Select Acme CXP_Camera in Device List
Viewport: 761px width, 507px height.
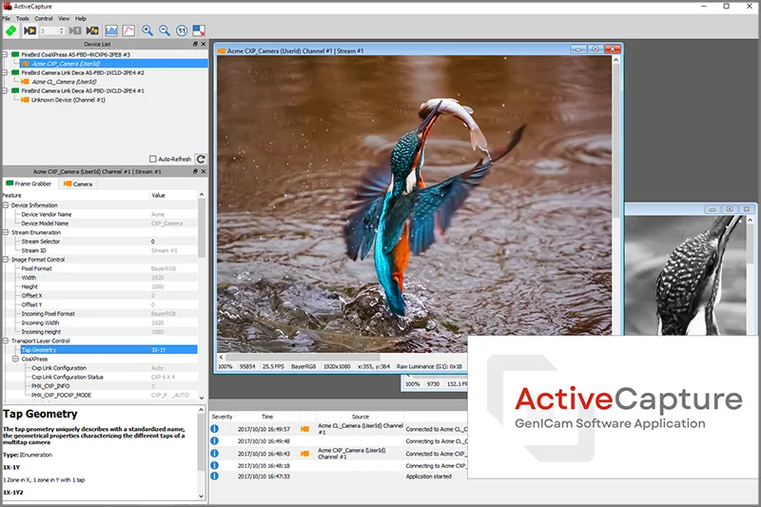click(113, 64)
